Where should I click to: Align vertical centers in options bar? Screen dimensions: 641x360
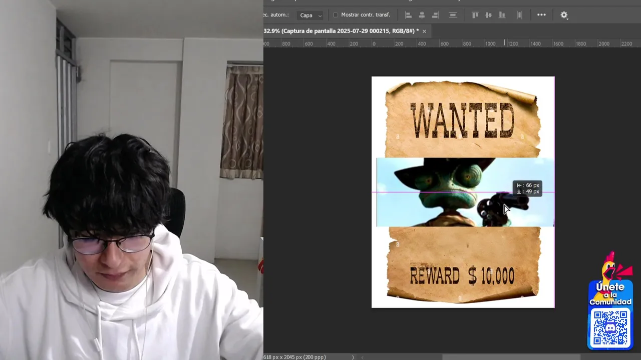click(x=488, y=15)
